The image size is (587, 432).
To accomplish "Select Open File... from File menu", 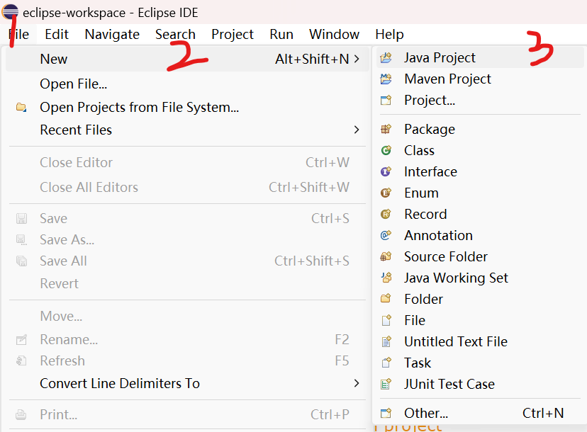I will (x=73, y=84).
